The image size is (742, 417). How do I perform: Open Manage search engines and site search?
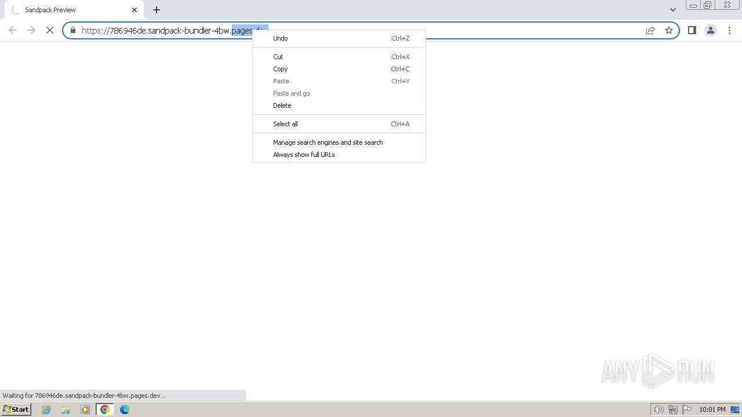pos(339,142)
